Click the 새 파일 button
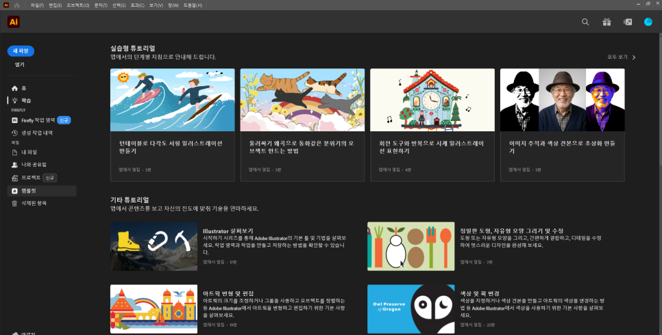Viewport: 662px width, 335px height. point(21,51)
